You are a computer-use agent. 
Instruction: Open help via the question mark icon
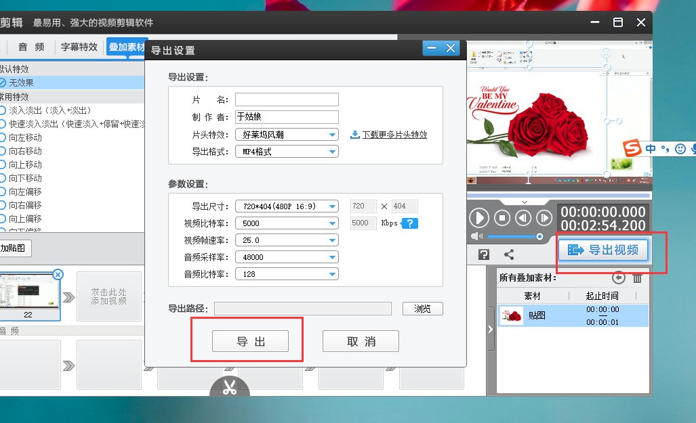483,254
